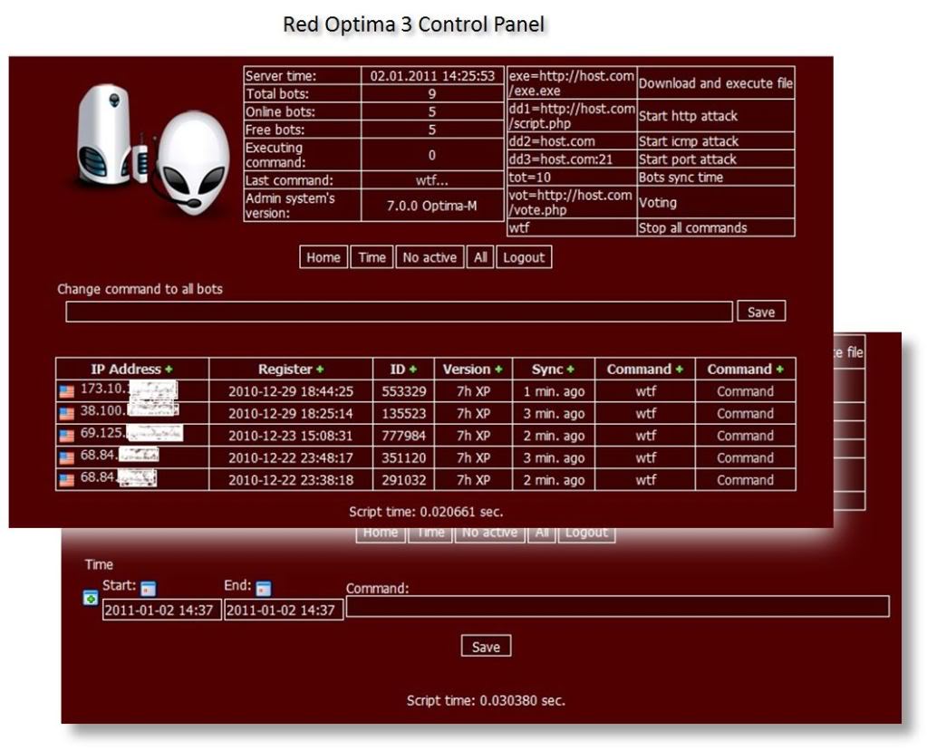Click the green plus beside Sync header
This screenshot has height=750, width=927.
[x=571, y=370]
